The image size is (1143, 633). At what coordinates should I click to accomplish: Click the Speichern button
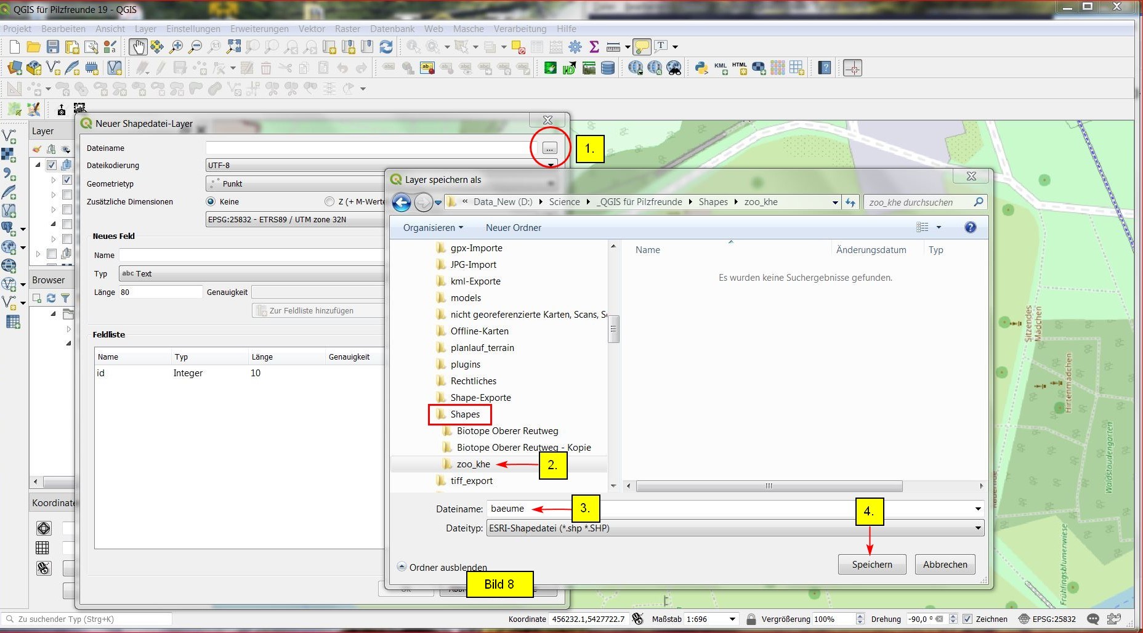pyautogui.click(x=871, y=564)
